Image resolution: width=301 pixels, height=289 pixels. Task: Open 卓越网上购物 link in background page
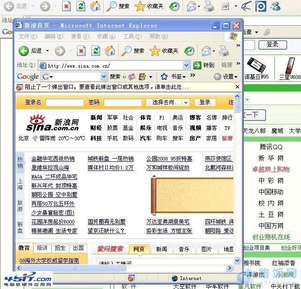pos(271,170)
